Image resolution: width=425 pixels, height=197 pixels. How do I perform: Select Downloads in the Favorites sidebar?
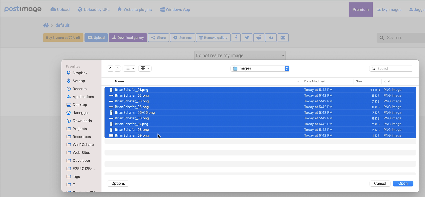point(82,121)
